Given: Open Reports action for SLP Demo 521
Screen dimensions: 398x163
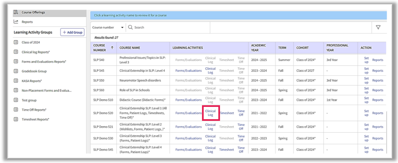Looking at the screenshot, I should pos(377,127).
